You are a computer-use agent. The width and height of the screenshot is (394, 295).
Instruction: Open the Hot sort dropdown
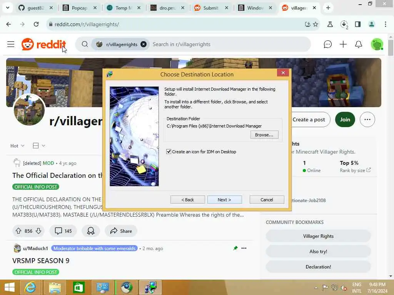(x=17, y=146)
